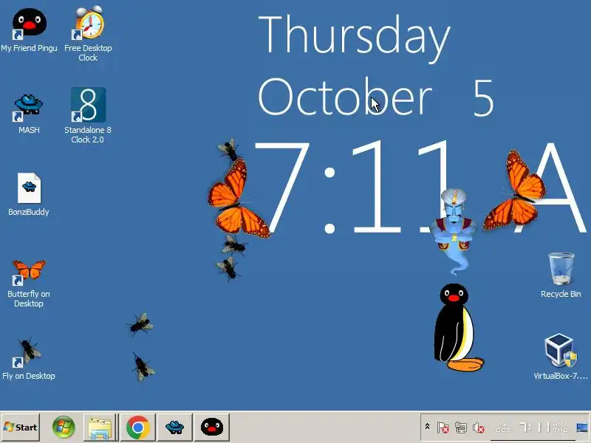
Task: Click the "Thursday" text on clock widget
Action: [355, 38]
